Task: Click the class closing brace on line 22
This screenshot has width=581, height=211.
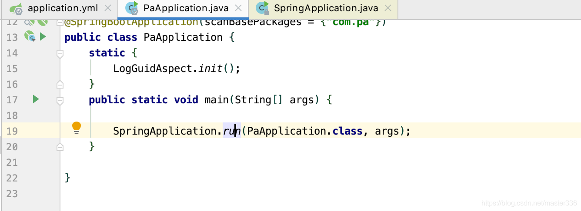Action: (67, 178)
